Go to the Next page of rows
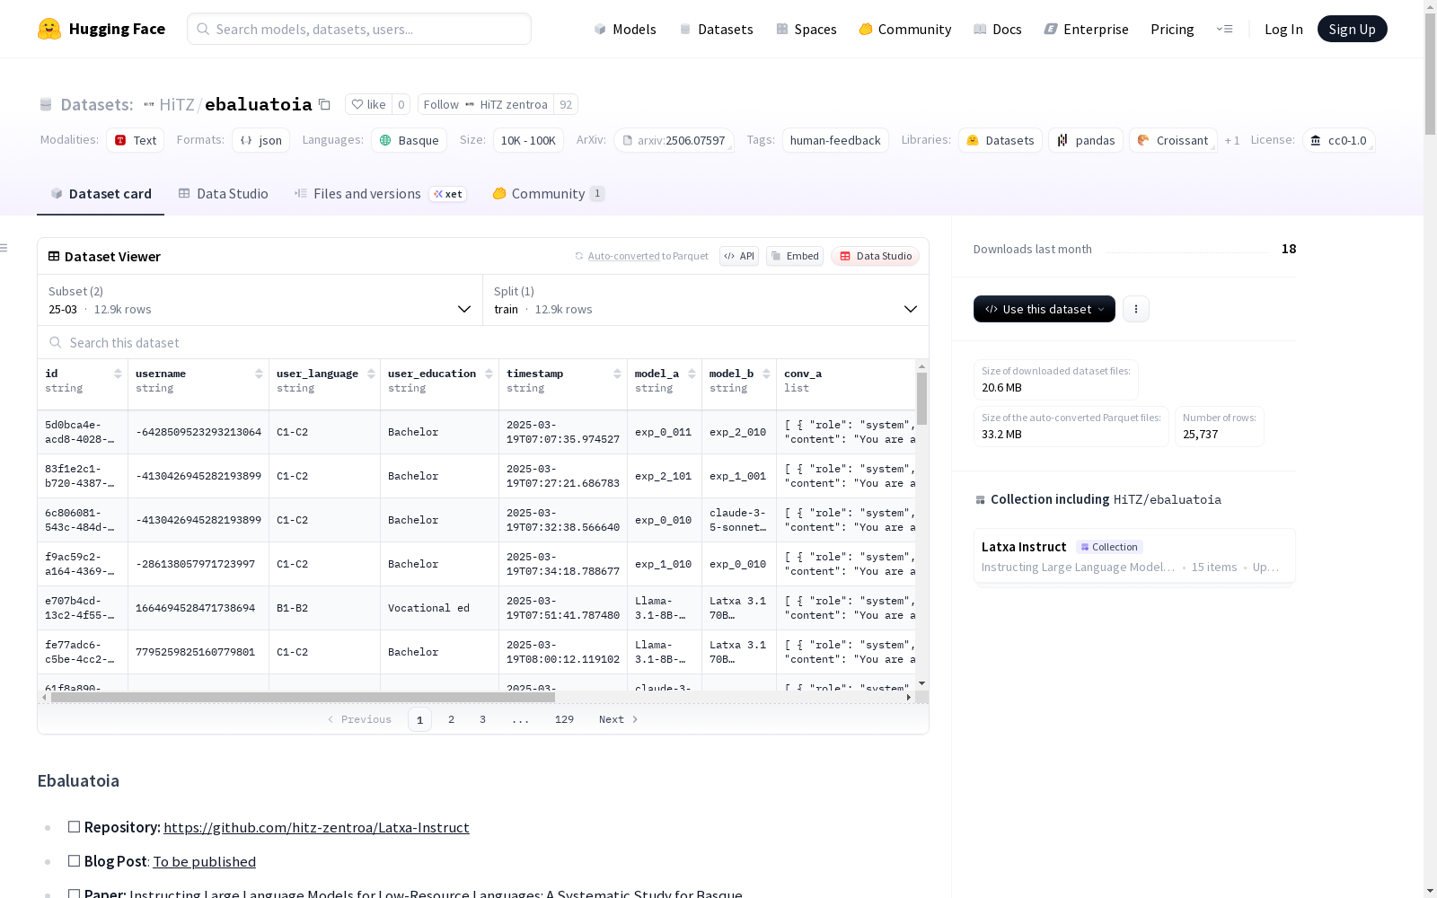 click(x=618, y=719)
